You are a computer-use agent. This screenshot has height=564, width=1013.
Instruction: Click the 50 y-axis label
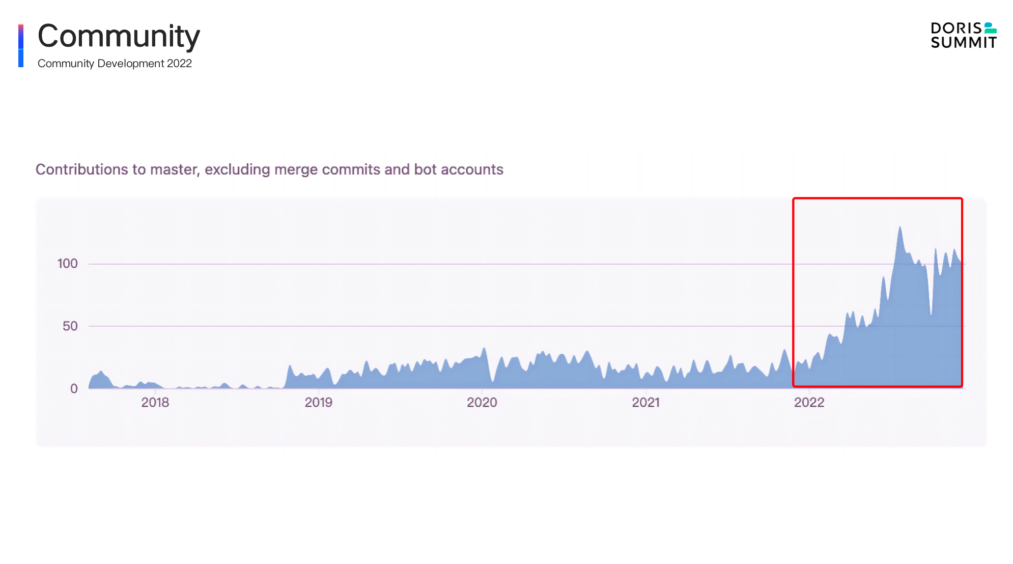[70, 326]
